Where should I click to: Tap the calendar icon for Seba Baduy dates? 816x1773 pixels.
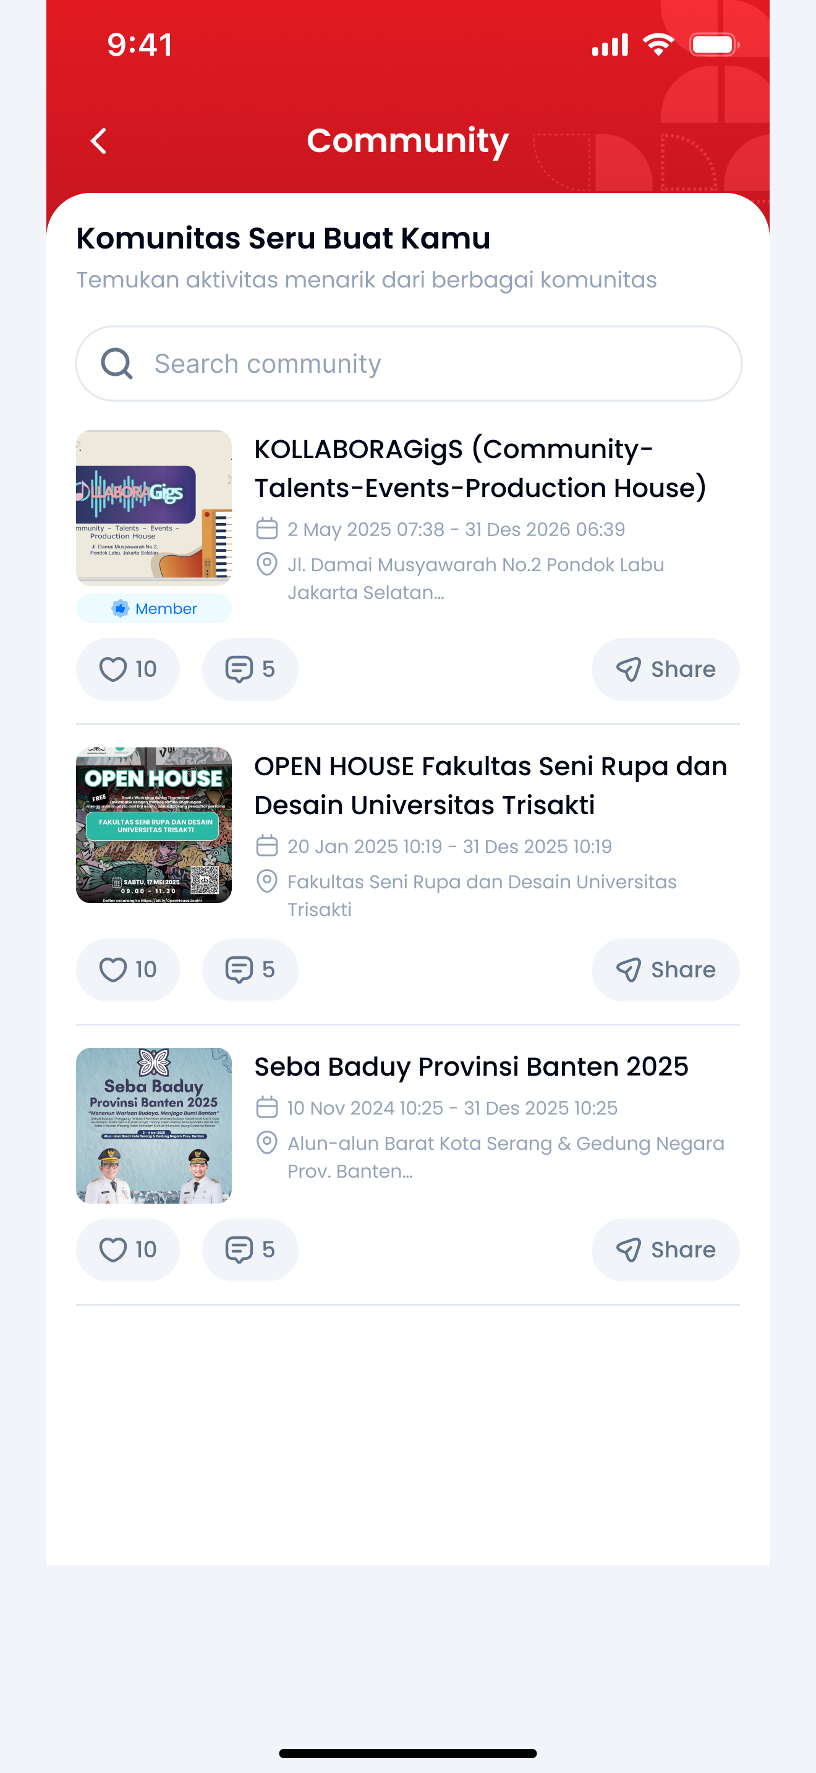point(266,1107)
